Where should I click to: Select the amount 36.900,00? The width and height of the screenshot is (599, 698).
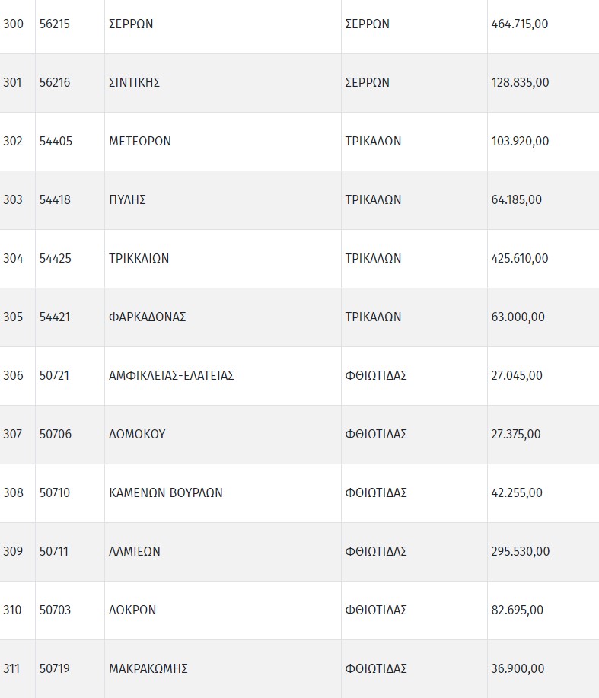pos(518,668)
